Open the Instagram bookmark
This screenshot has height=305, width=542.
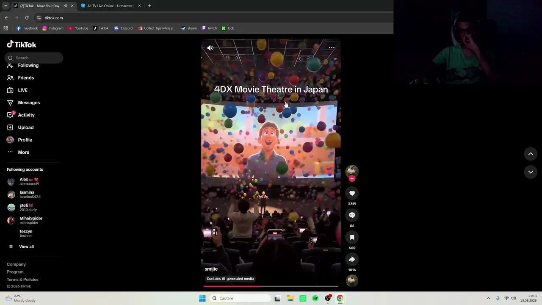[53, 28]
